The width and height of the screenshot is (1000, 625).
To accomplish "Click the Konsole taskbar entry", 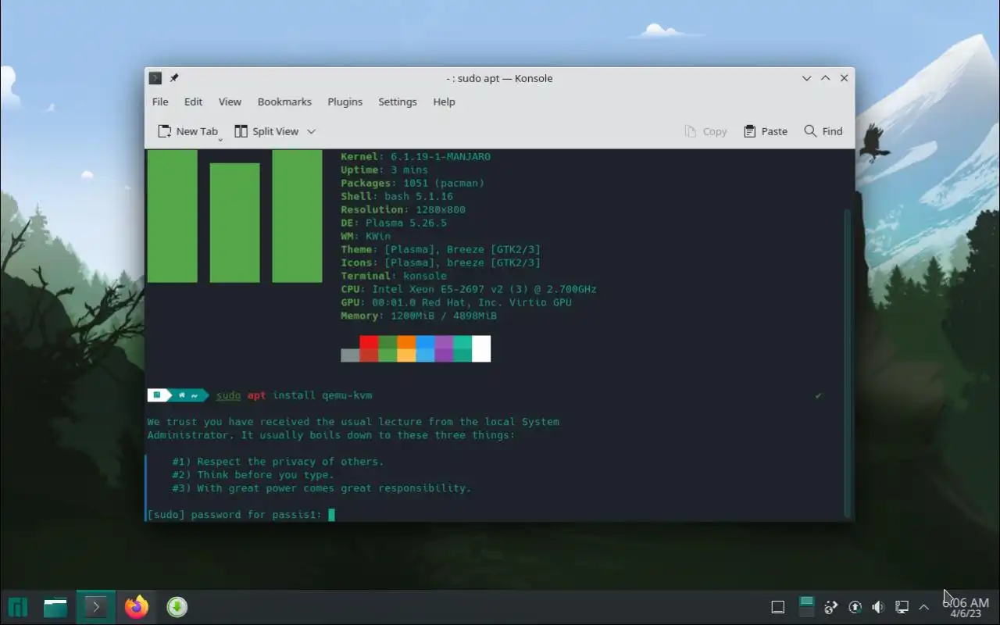I will [96, 607].
